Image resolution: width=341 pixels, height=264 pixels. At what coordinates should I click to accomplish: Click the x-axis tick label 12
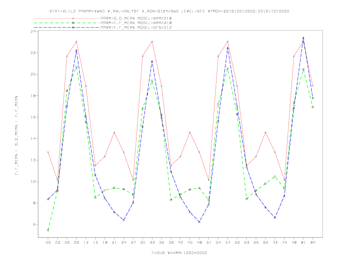86,242
